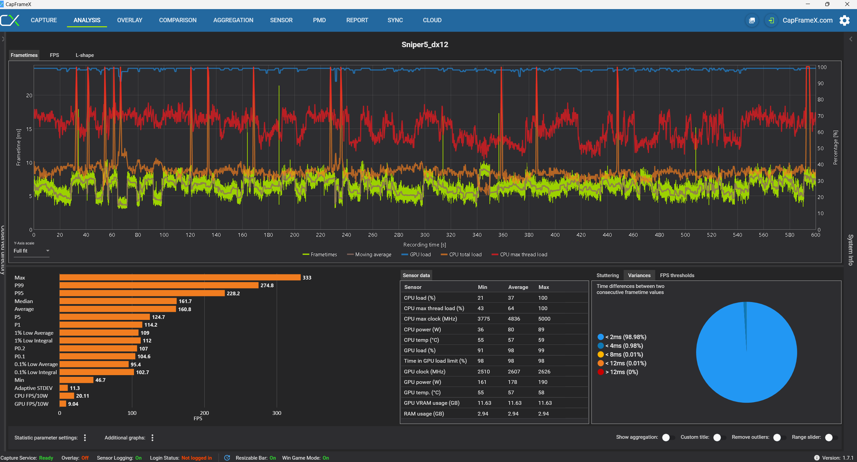Viewport: 857px width, 462px height.
Task: Click the CapFrameX logo icon
Action: [x=10, y=20]
